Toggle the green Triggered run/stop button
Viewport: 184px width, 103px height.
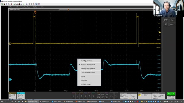(x=171, y=94)
